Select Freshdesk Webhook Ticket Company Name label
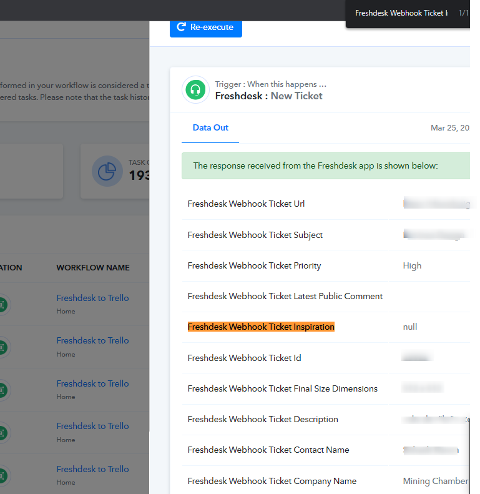 (272, 481)
